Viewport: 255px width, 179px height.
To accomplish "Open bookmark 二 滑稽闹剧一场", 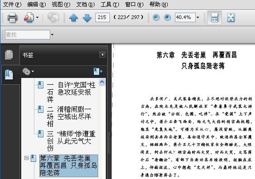I will click(x=69, y=116).
